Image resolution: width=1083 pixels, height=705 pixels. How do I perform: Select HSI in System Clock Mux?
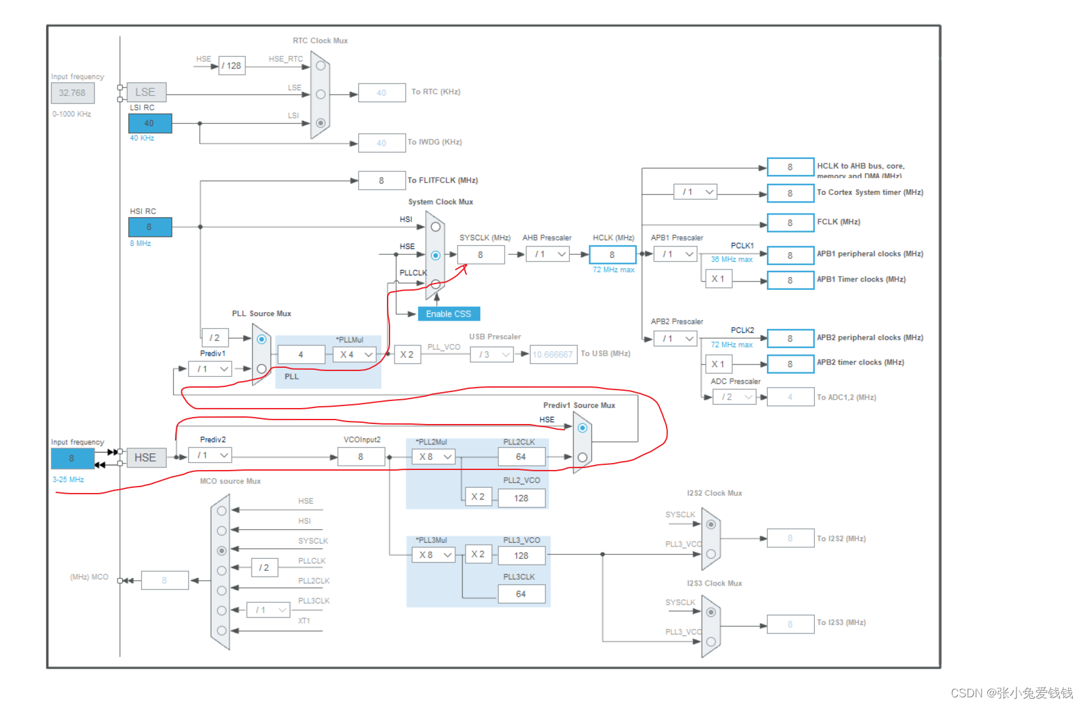pyautogui.click(x=435, y=227)
